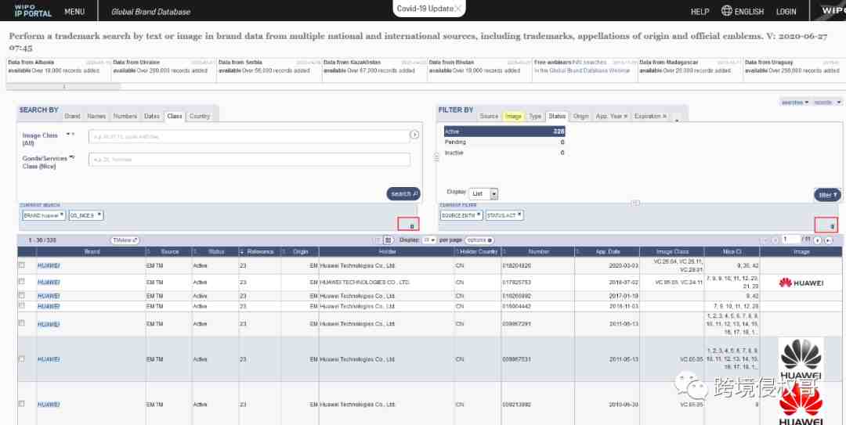Expand the records dropdown
The image size is (846, 425).
(827, 103)
